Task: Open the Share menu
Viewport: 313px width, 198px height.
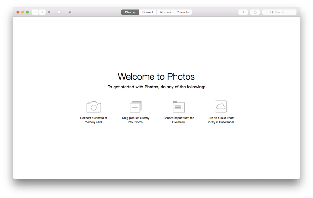Action: point(255,12)
